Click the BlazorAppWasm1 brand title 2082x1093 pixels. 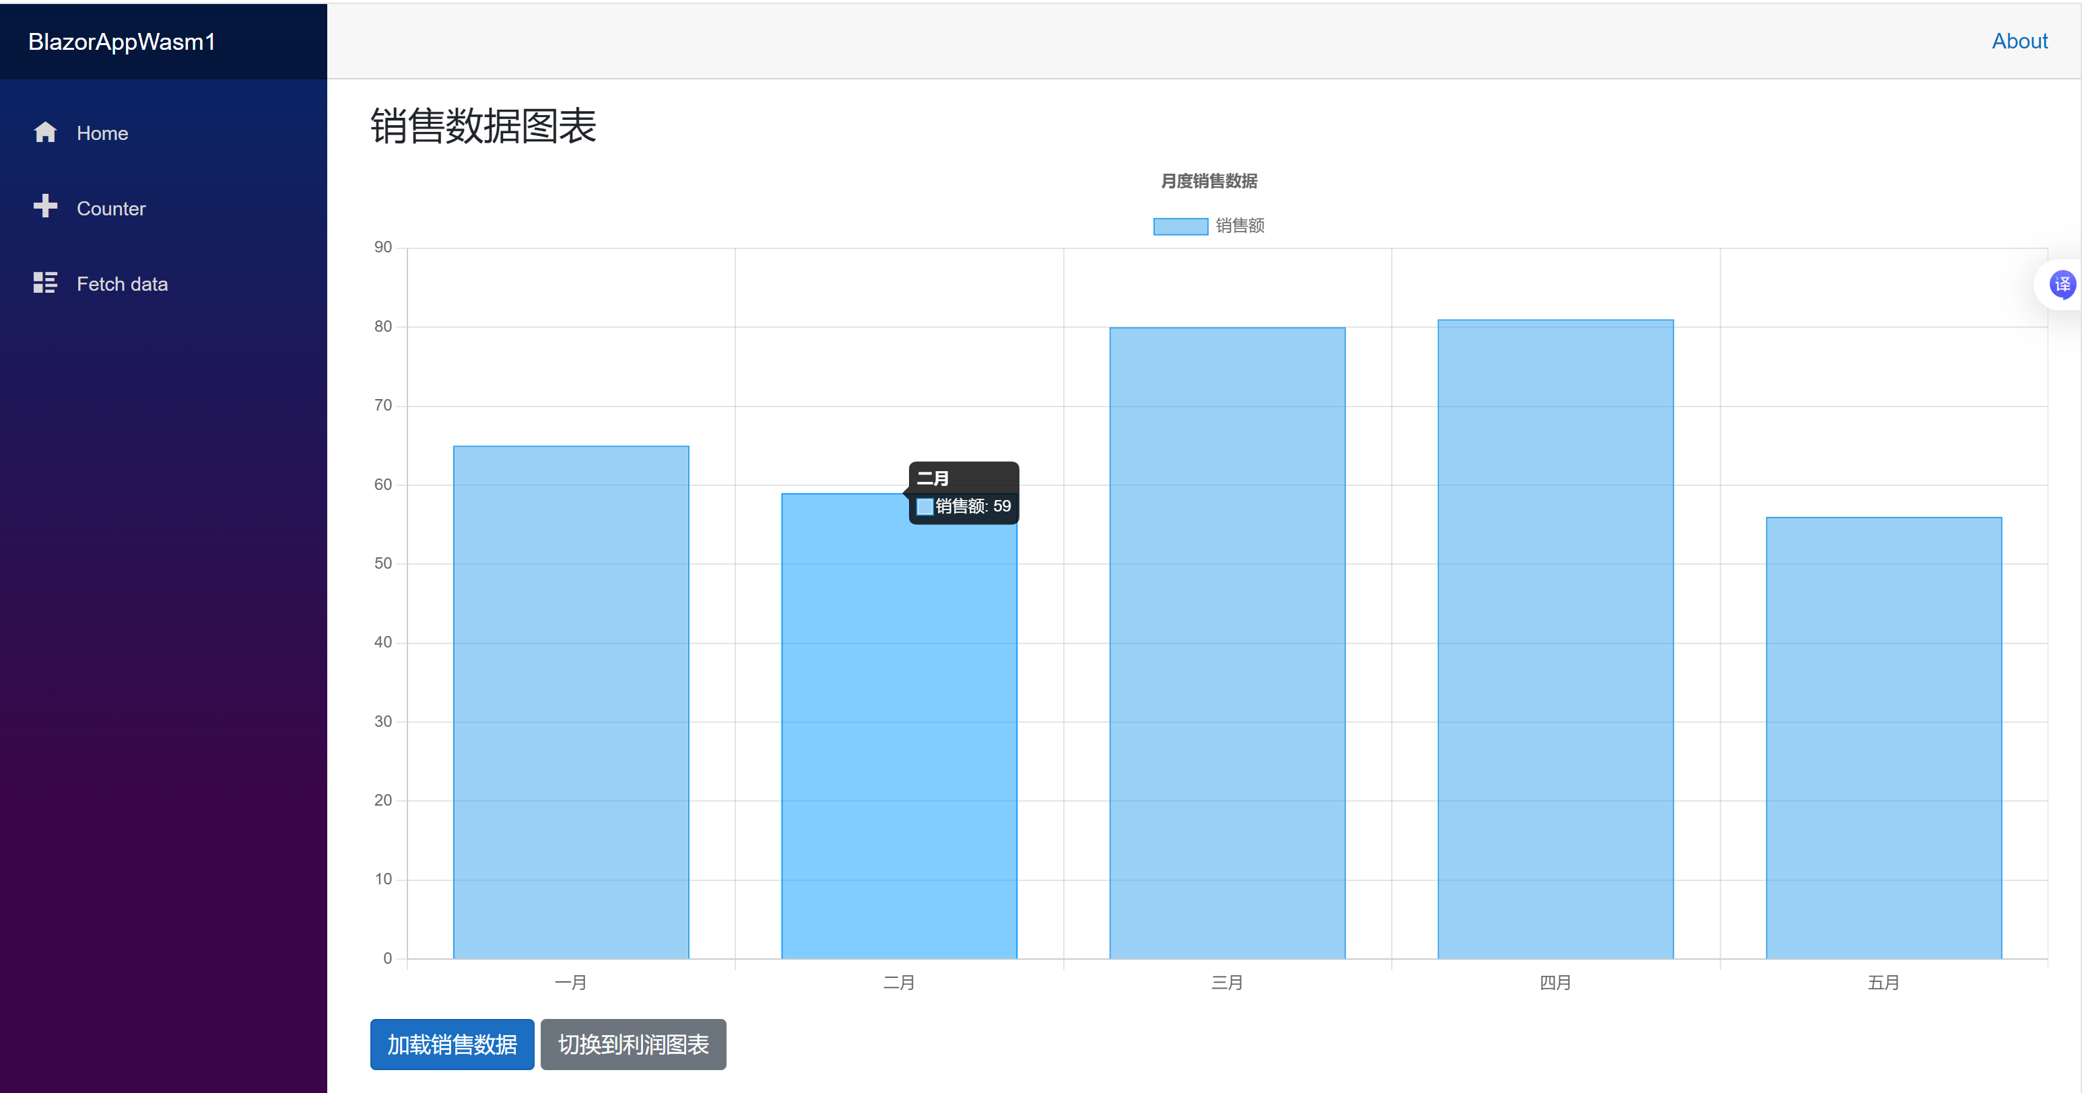click(122, 42)
